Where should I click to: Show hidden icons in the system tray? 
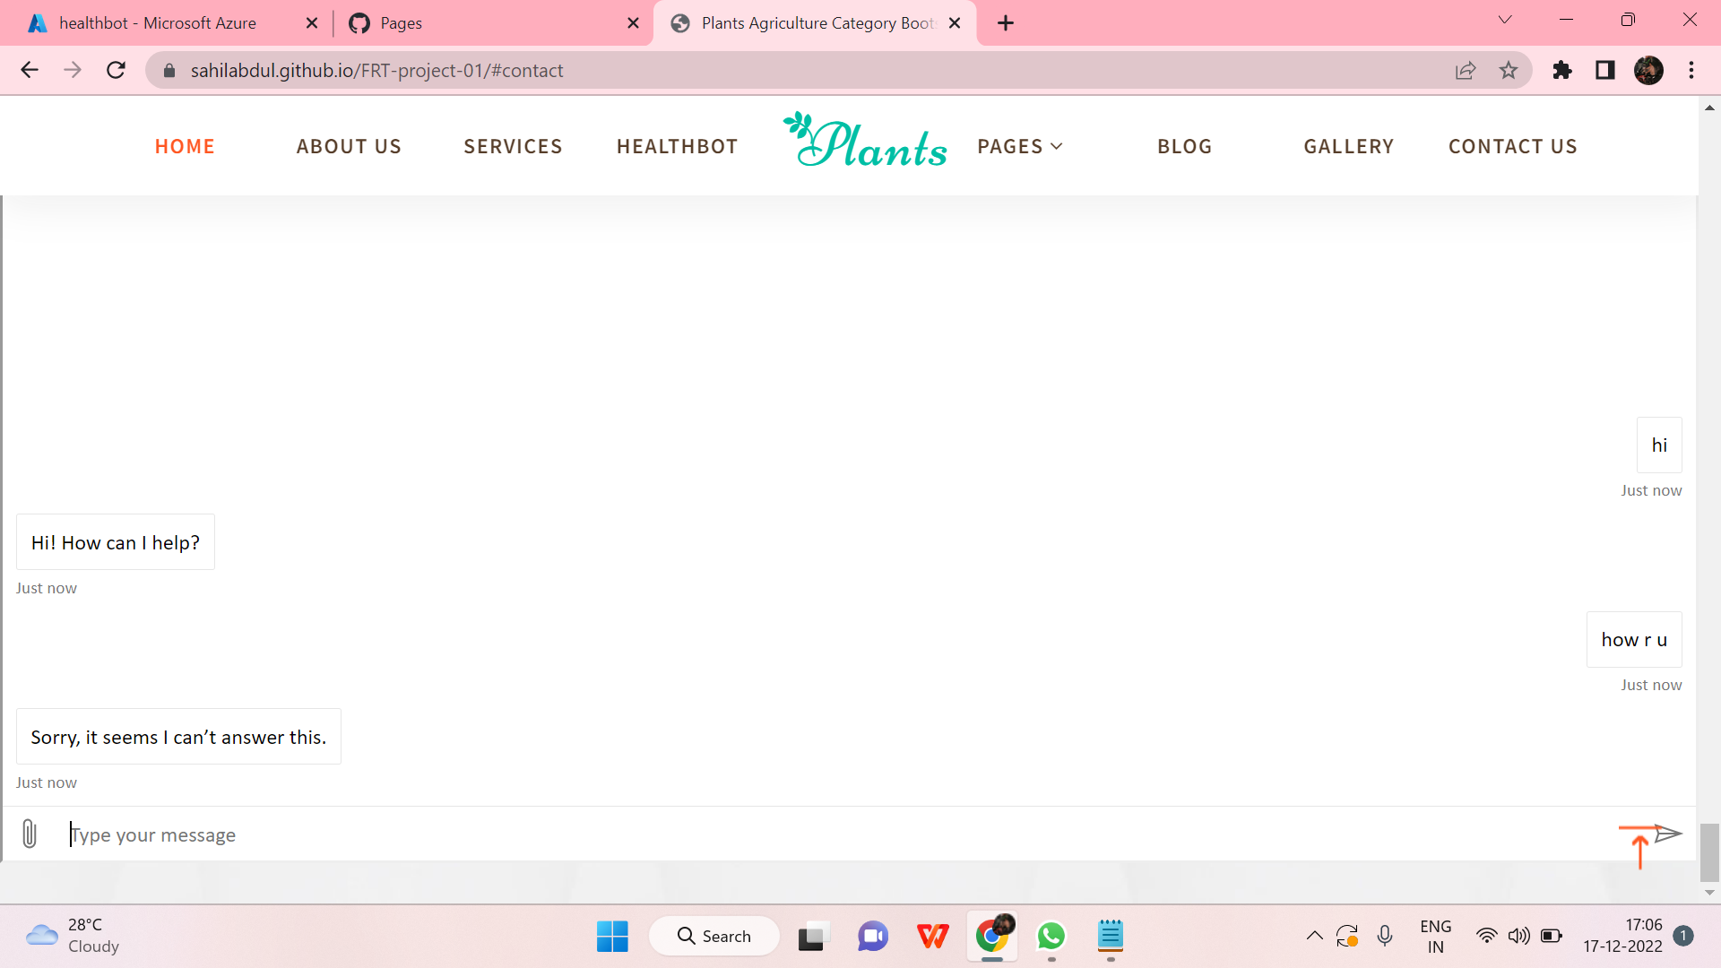point(1314,936)
